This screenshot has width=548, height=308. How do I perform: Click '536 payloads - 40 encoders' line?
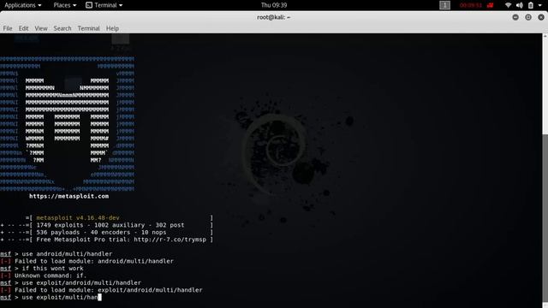point(101,232)
